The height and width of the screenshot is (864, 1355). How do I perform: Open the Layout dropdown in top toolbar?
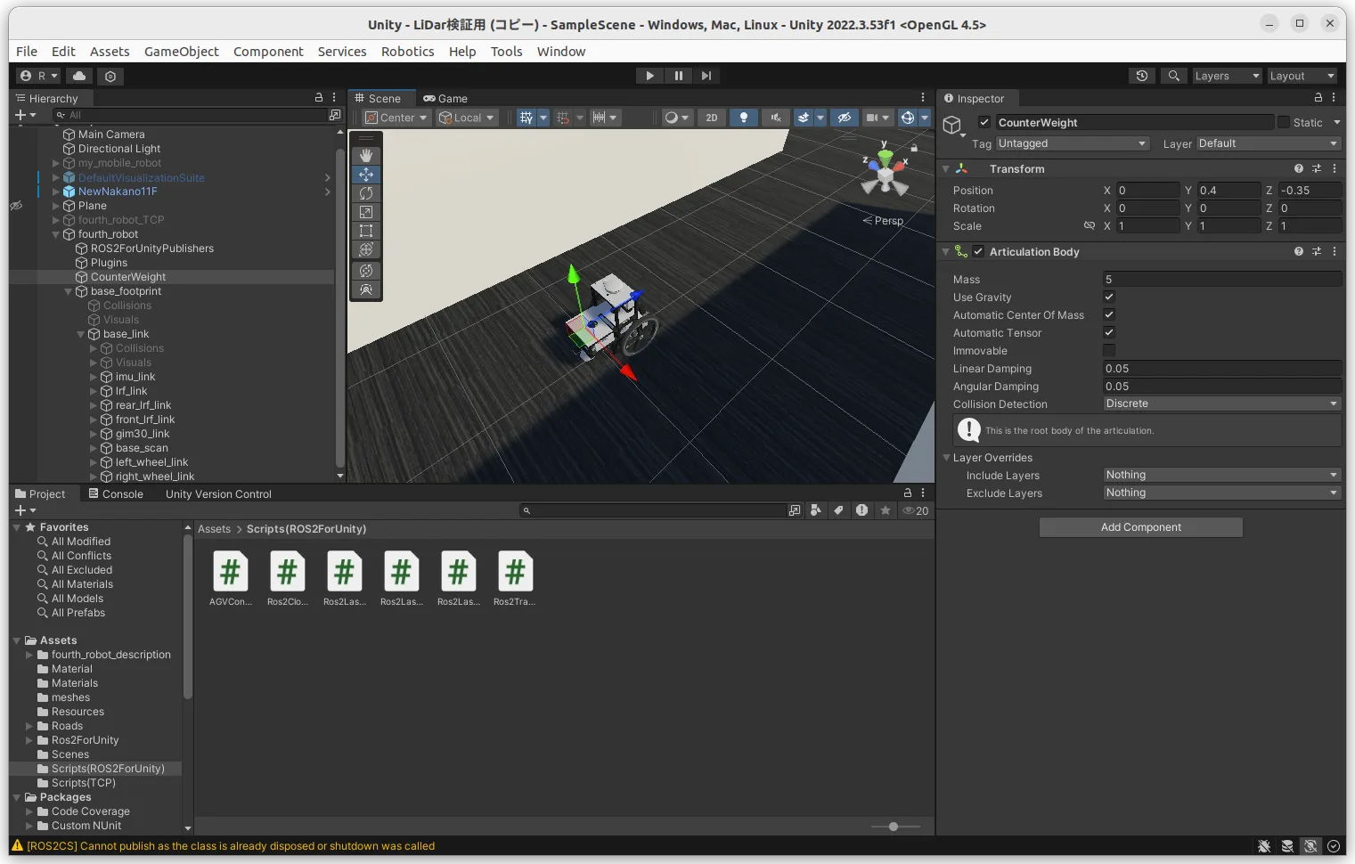tap(1302, 76)
